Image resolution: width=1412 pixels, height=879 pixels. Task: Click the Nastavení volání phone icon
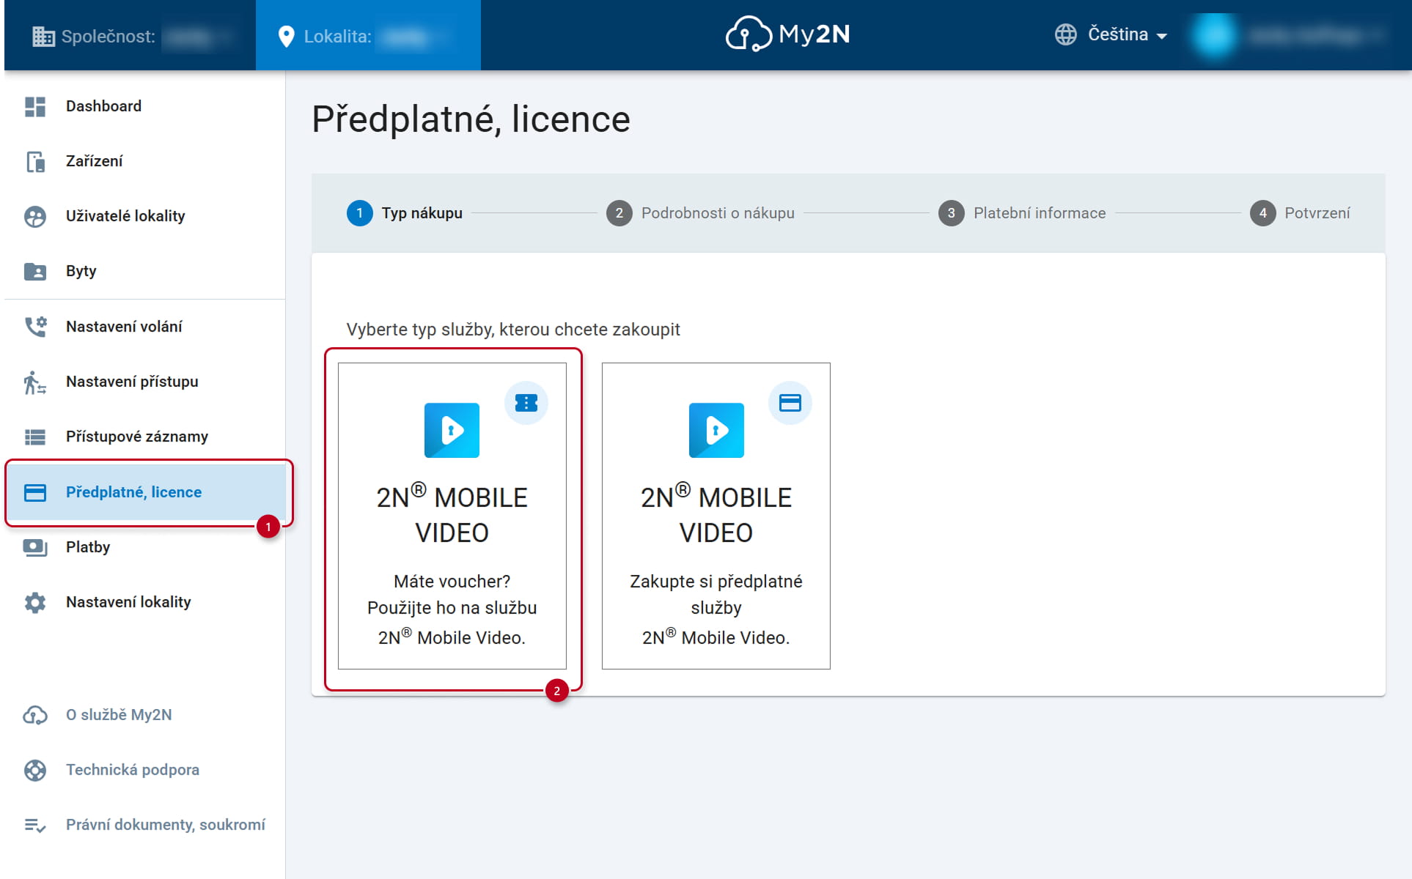pyautogui.click(x=35, y=327)
